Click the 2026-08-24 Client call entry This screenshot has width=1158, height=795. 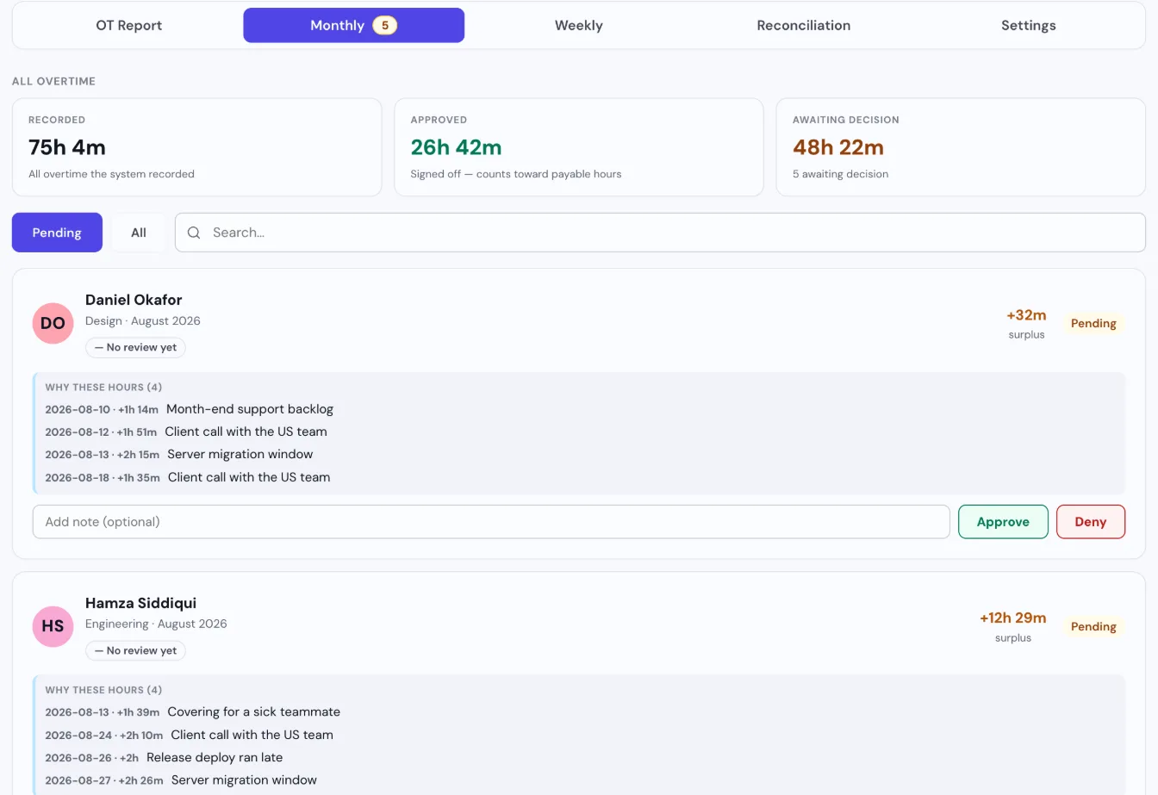(190, 735)
